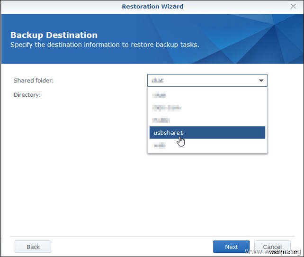This screenshot has height=257, width=304.
Task: Choose the blurred option above usbshare1
Action: point(207,120)
